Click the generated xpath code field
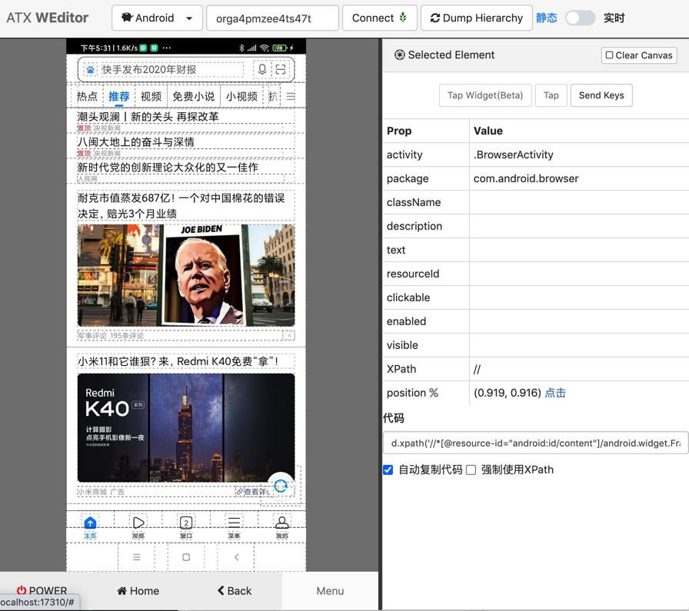Viewport: 689px width, 611px height. tap(535, 443)
